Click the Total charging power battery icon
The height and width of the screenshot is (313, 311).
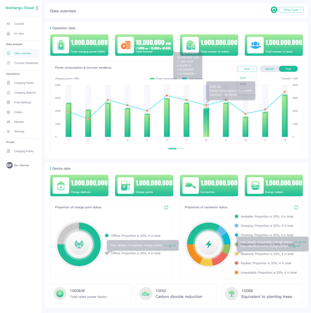[x=61, y=45]
